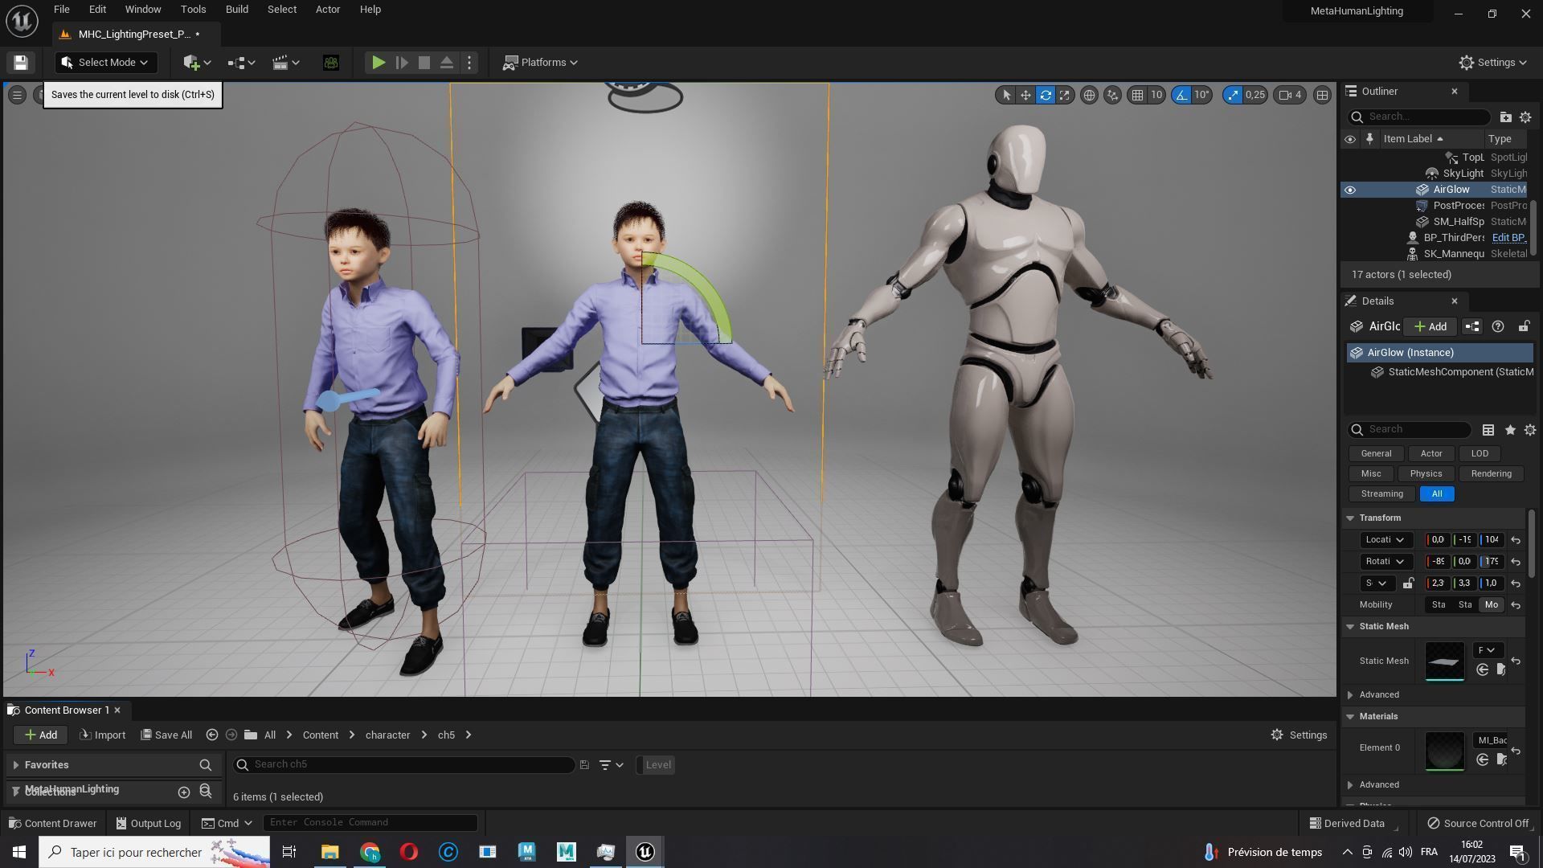
Task: Open the Tools menu
Action: pyautogui.click(x=193, y=10)
